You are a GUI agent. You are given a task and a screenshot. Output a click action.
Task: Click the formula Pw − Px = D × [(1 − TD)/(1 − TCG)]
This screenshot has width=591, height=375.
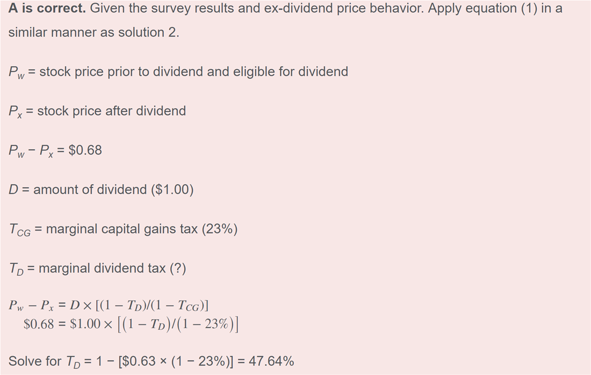(x=109, y=305)
